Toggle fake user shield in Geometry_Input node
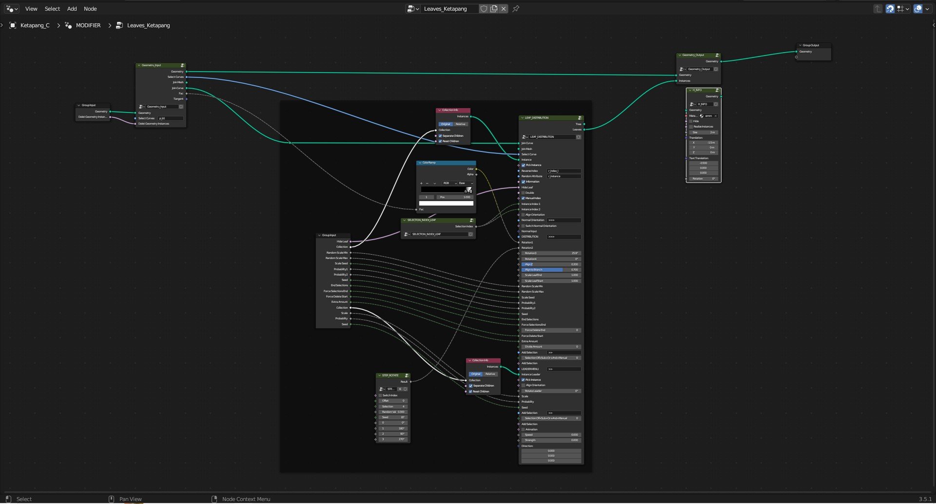Viewport: 936px width, 504px height. tap(181, 107)
